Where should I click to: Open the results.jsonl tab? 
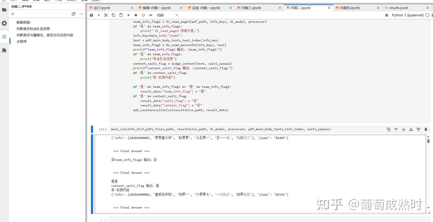click(x=407, y=8)
